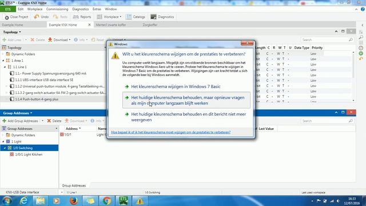Open the Edit menu
This screenshot has width=366, height=206.
click(x=21, y=9)
